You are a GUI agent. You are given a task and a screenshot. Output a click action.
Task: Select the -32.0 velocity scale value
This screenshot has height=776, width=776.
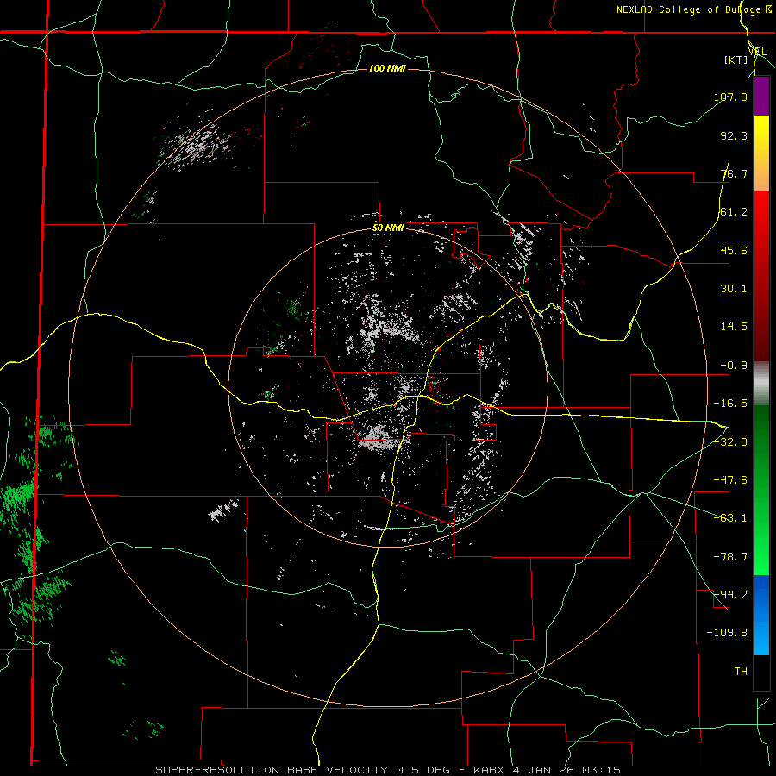(730, 442)
